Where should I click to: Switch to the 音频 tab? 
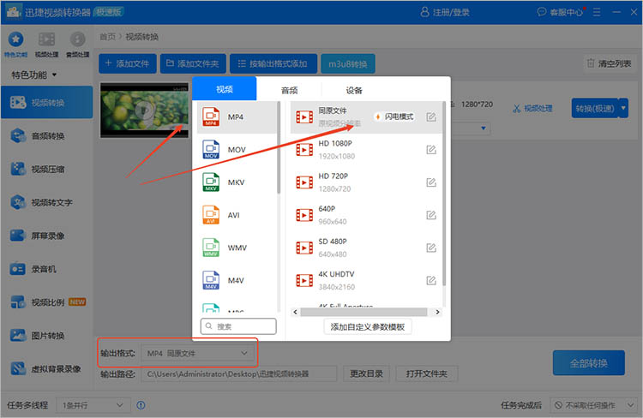289,90
